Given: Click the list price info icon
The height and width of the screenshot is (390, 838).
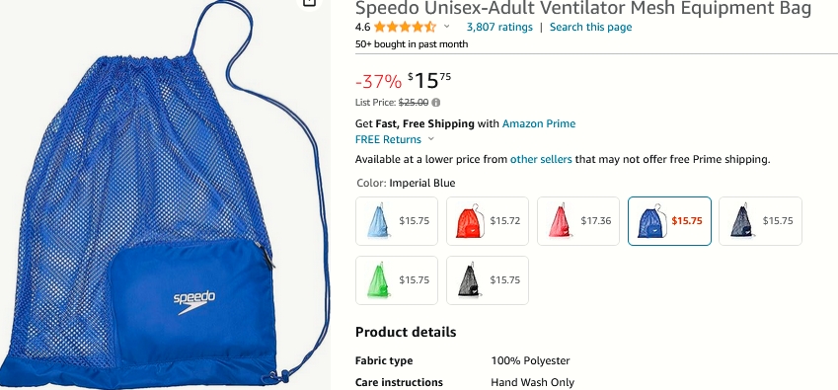Looking at the screenshot, I should tap(436, 103).
